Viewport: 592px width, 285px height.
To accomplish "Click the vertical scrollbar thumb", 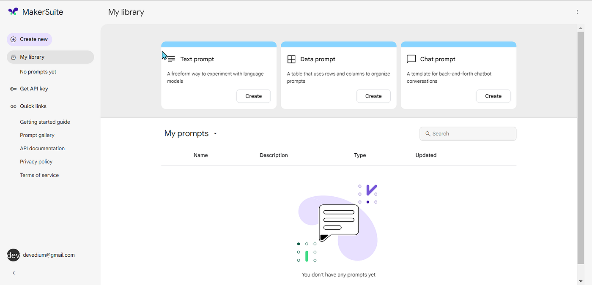I will [x=581, y=148].
